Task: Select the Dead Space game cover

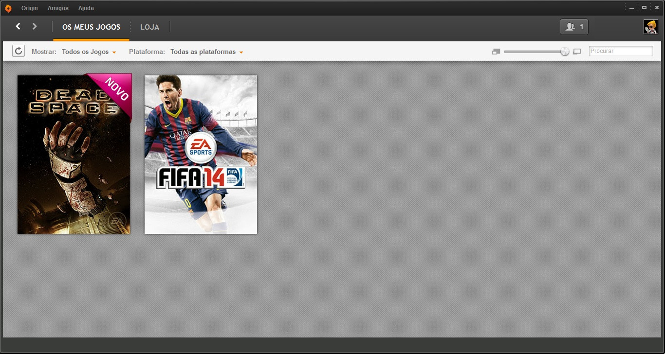Action: (74, 154)
